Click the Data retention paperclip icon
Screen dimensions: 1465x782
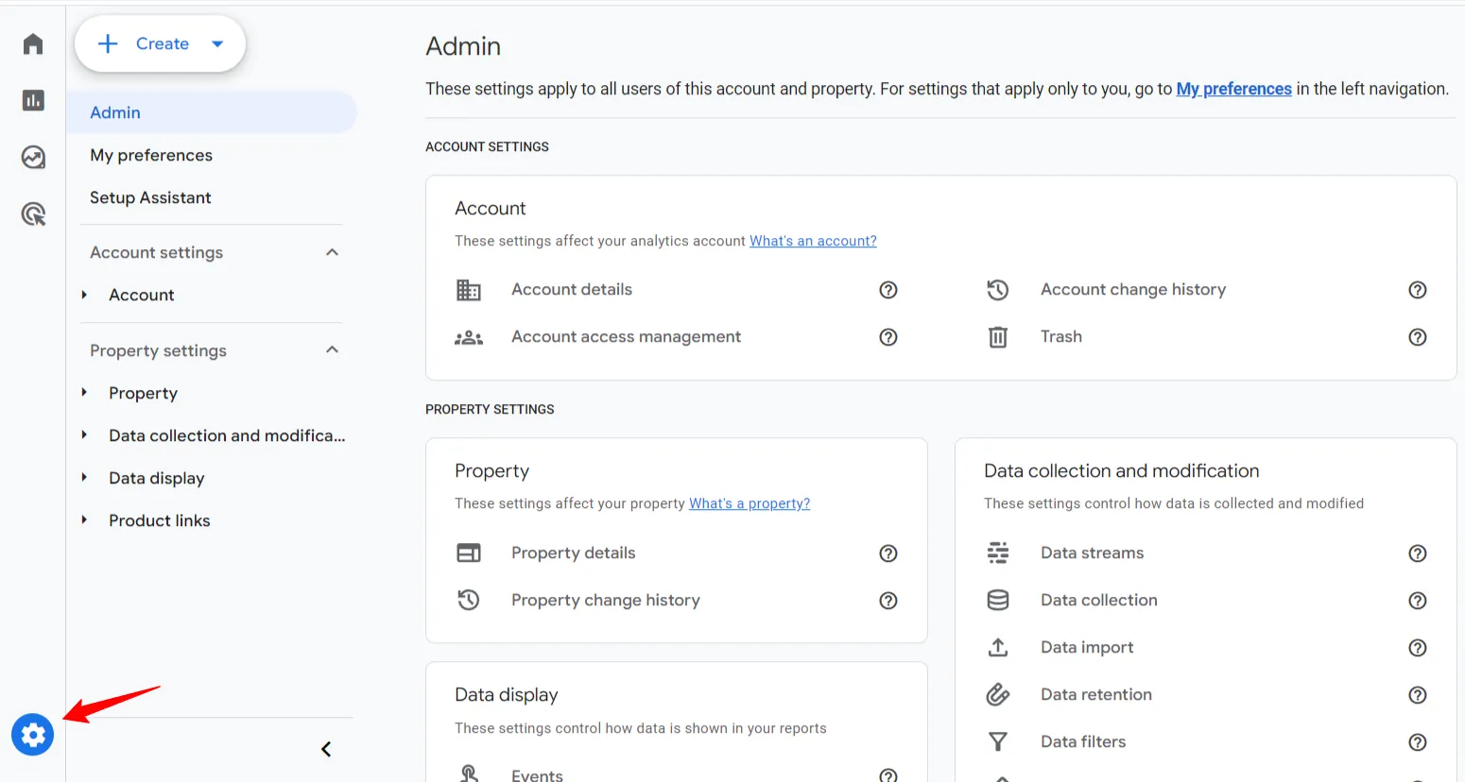pos(998,695)
